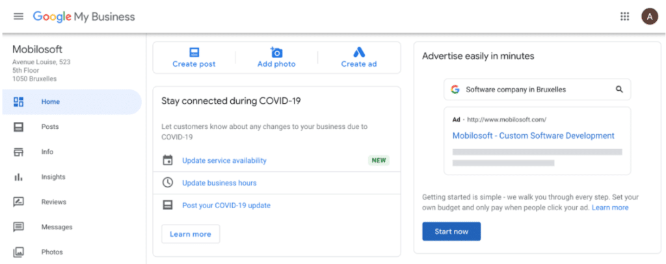Click Learn more button in COVID-19 card
The height and width of the screenshot is (264, 666).
191,234
